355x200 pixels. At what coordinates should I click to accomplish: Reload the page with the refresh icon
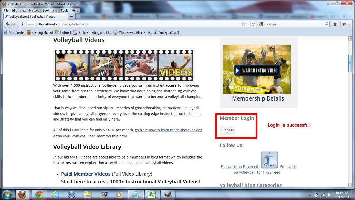[253, 24]
